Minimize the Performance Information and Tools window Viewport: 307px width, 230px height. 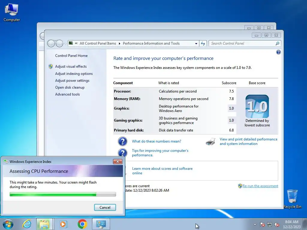pyautogui.click(x=256, y=35)
